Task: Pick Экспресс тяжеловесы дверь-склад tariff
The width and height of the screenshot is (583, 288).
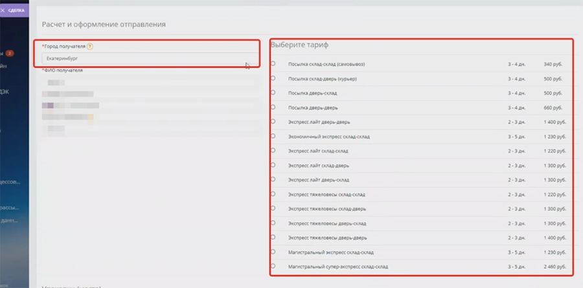Action: [273, 223]
